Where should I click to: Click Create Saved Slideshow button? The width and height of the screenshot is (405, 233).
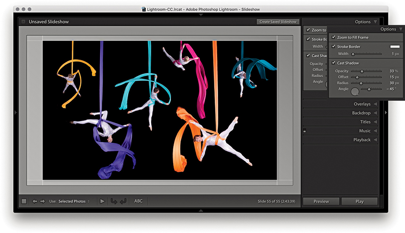coord(278,22)
